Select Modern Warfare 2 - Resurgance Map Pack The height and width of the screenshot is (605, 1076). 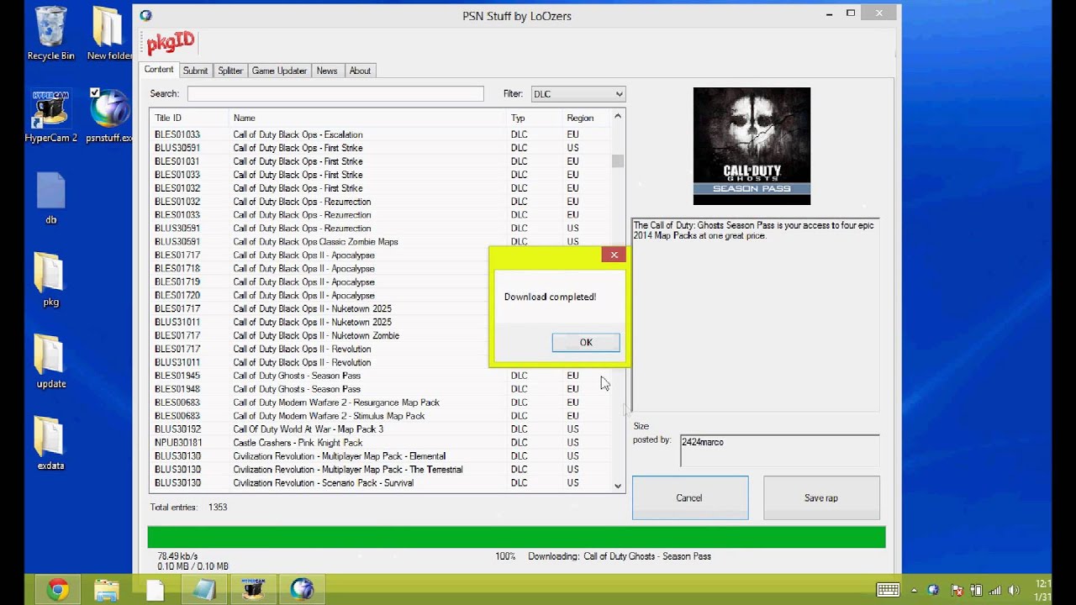[381, 402]
